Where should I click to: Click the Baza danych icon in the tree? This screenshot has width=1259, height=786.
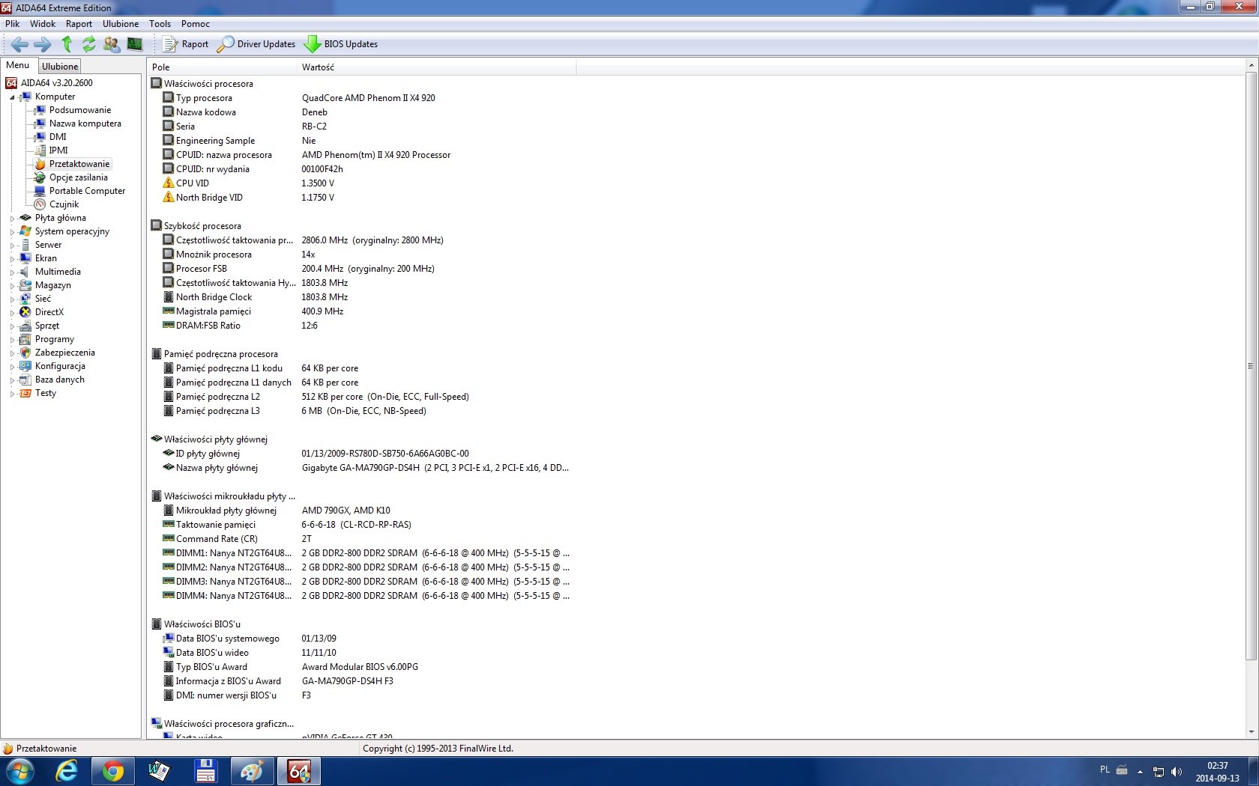click(x=25, y=380)
